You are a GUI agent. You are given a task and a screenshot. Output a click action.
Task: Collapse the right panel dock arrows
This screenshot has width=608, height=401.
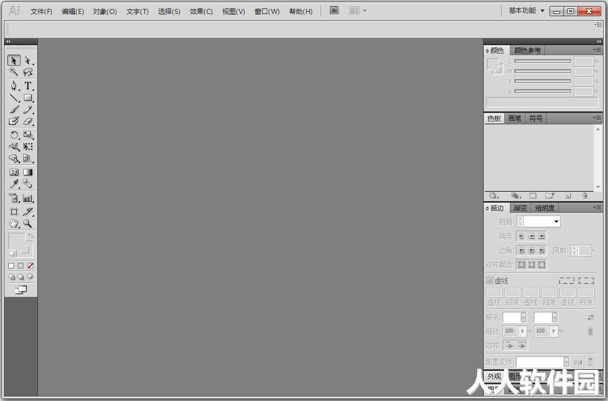point(599,41)
